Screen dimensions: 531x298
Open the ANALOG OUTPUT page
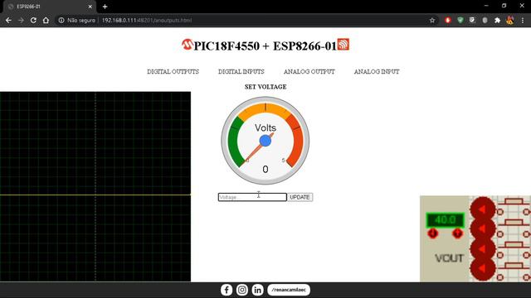coord(309,72)
